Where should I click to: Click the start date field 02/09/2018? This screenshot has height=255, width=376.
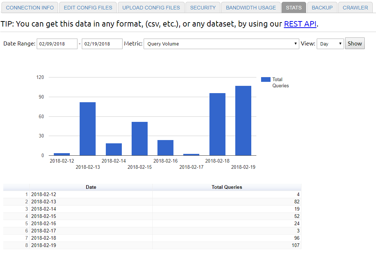[x=57, y=44]
